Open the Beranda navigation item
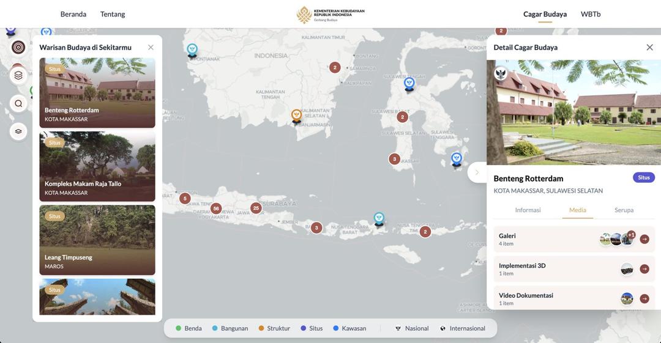Image resolution: width=661 pixels, height=343 pixels. click(73, 14)
